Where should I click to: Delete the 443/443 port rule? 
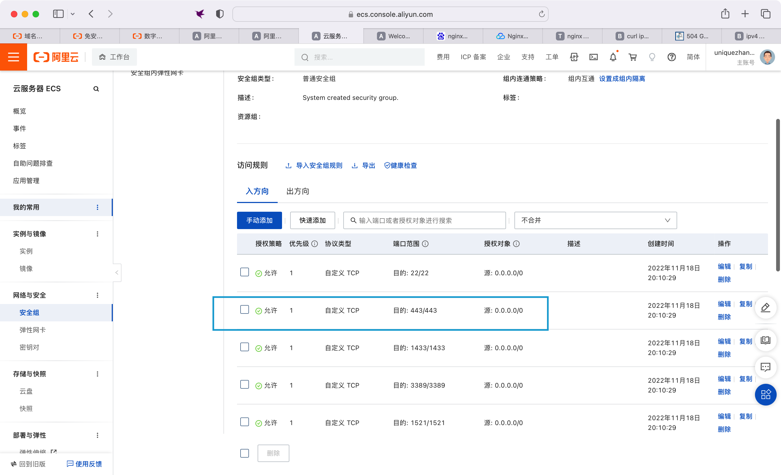[x=724, y=317]
